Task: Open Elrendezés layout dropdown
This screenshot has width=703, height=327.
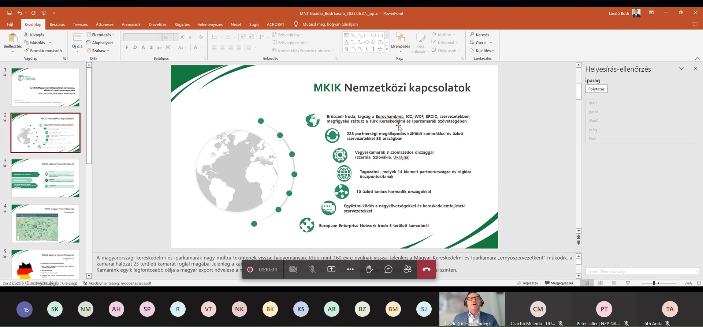Action: [x=100, y=35]
